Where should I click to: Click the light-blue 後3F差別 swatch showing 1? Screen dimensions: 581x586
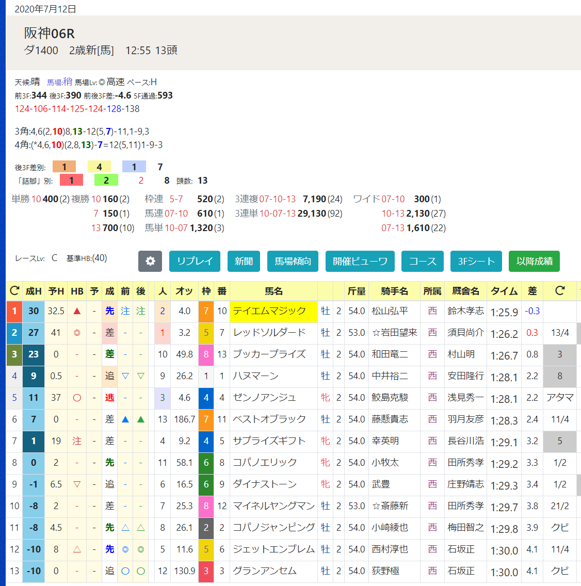click(134, 167)
